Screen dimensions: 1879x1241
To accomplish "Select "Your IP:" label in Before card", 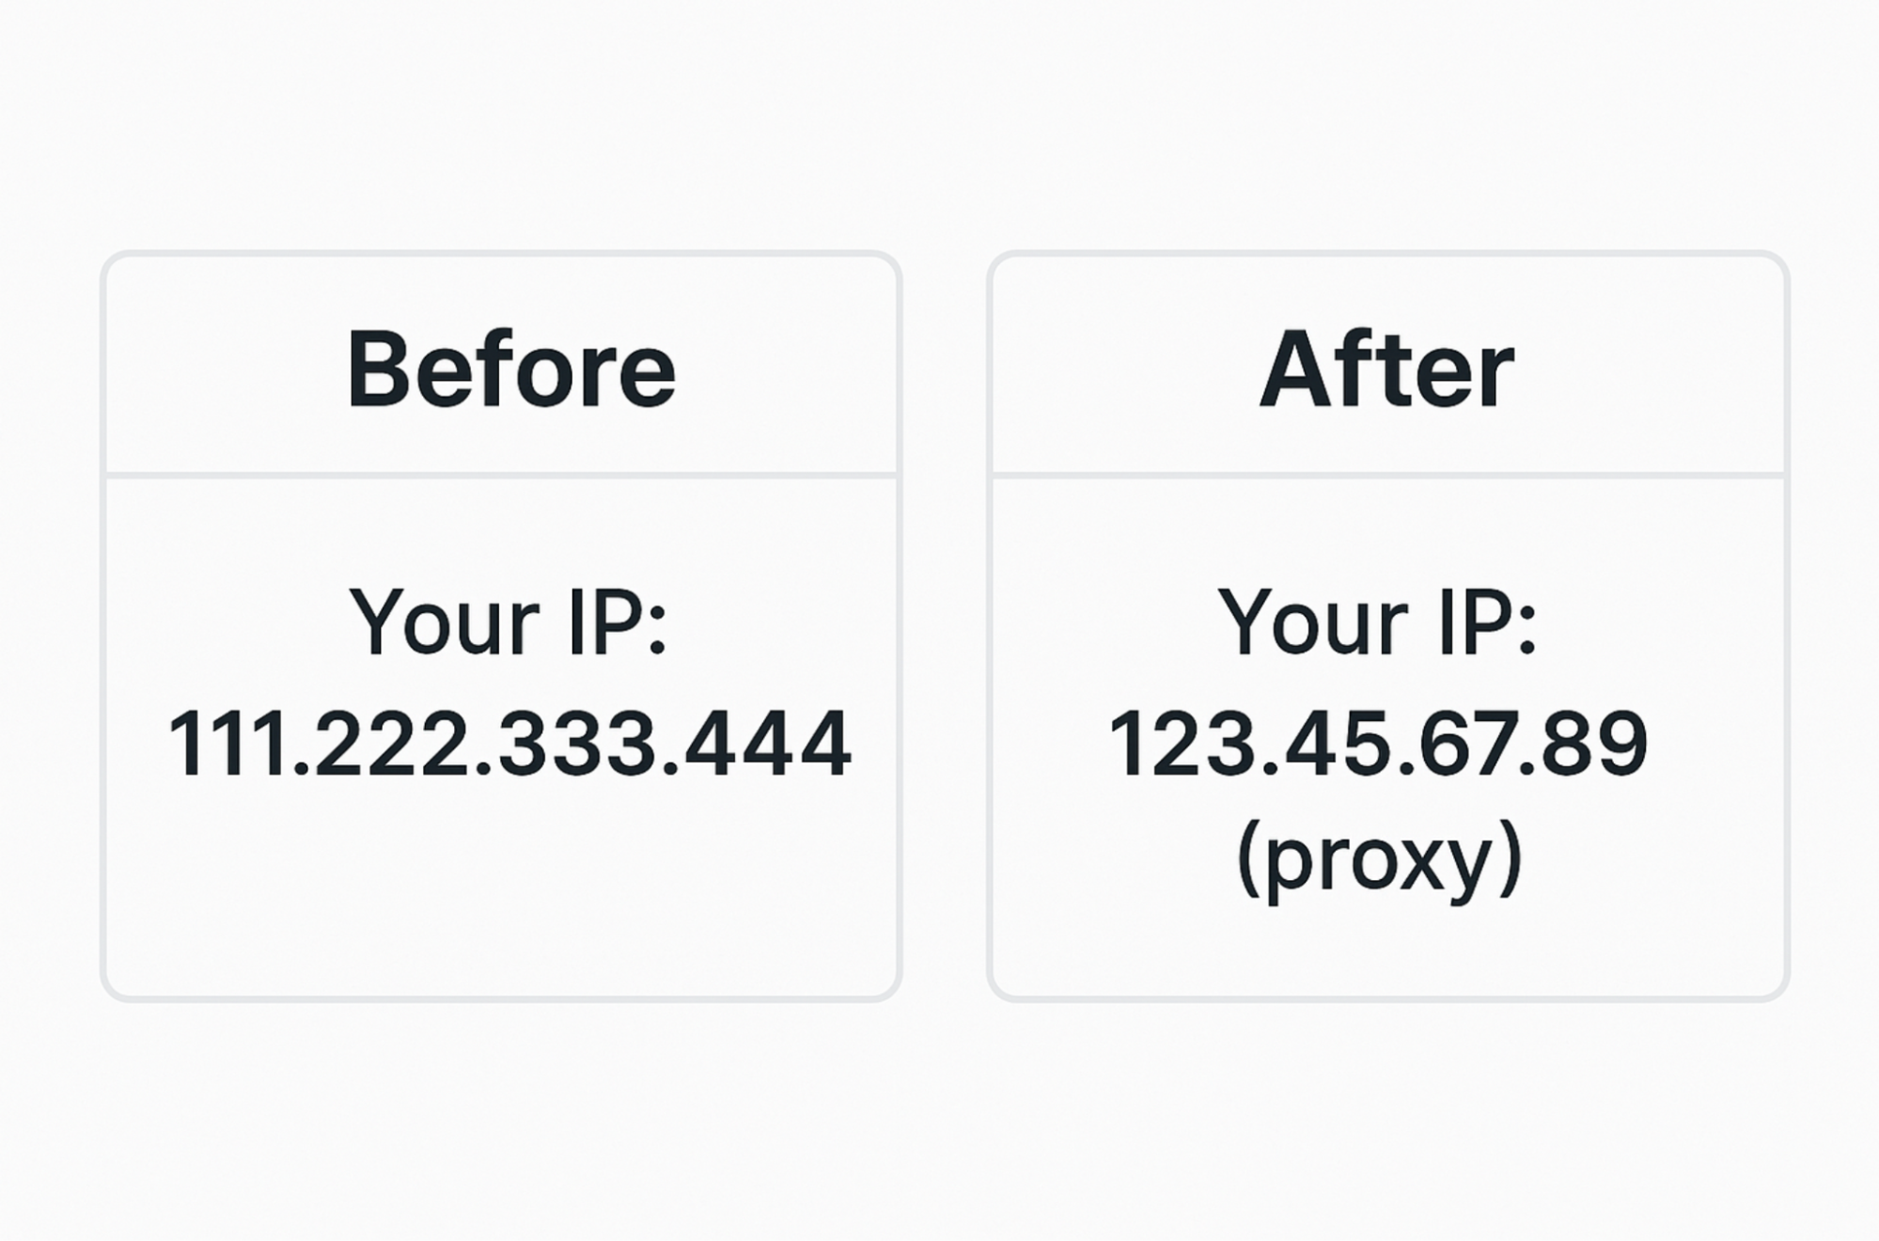I will click(x=509, y=622).
